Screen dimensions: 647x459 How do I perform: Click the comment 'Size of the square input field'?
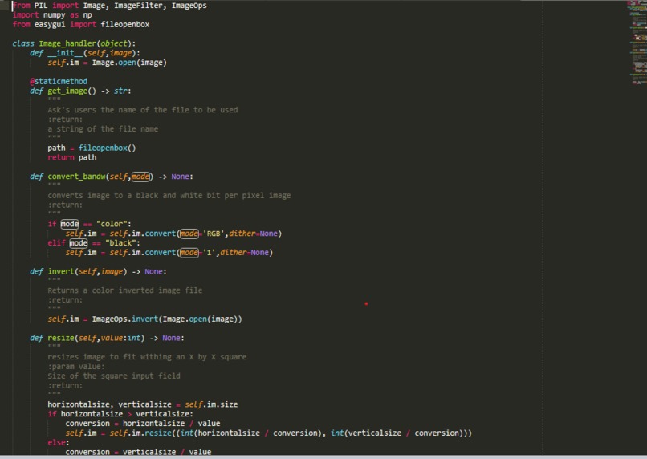(x=114, y=376)
